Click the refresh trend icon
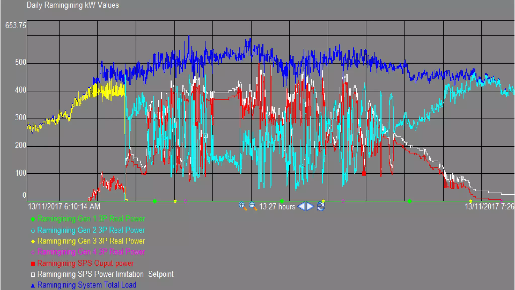 pyautogui.click(x=321, y=207)
